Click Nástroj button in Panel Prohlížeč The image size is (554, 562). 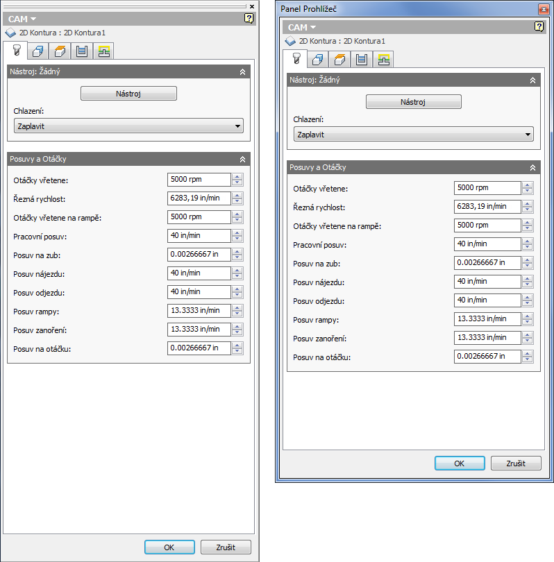414,102
